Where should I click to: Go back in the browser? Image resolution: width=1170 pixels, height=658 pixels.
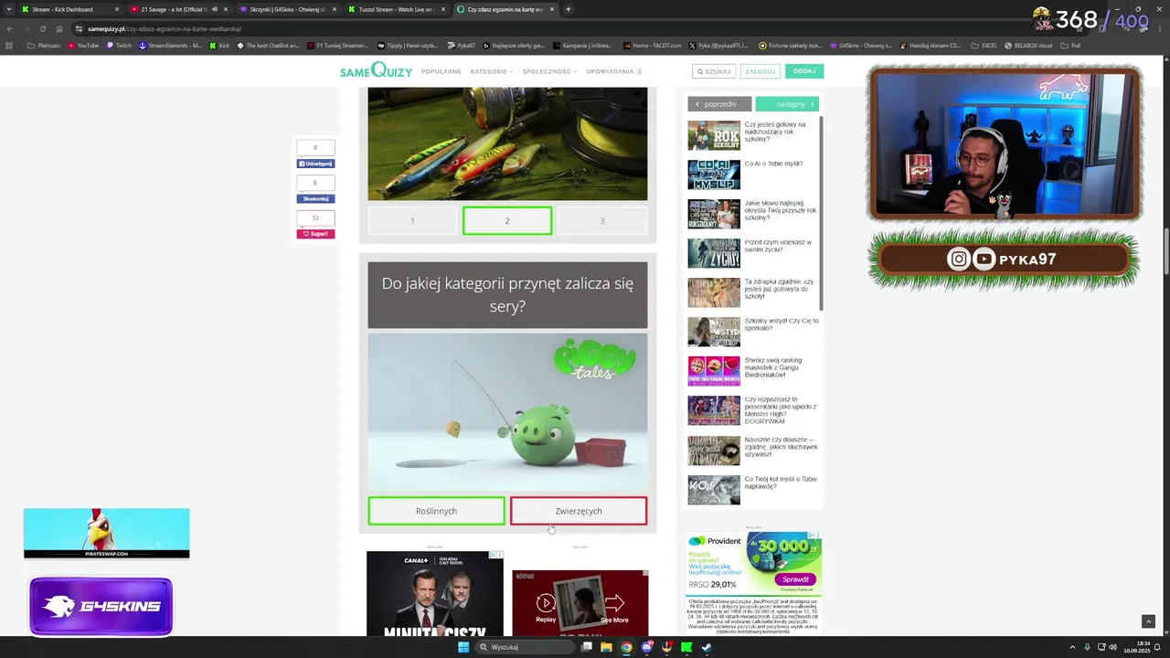click(10, 28)
